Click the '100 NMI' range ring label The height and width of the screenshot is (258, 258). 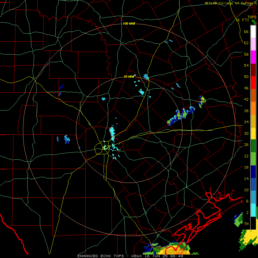point(129,24)
